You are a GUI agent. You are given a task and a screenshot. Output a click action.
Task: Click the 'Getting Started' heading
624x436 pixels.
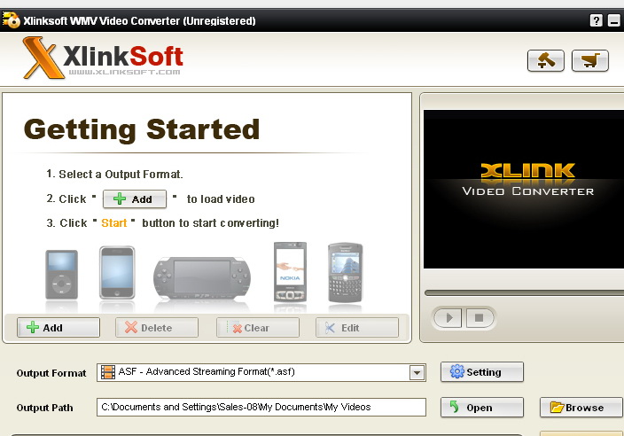tap(142, 129)
